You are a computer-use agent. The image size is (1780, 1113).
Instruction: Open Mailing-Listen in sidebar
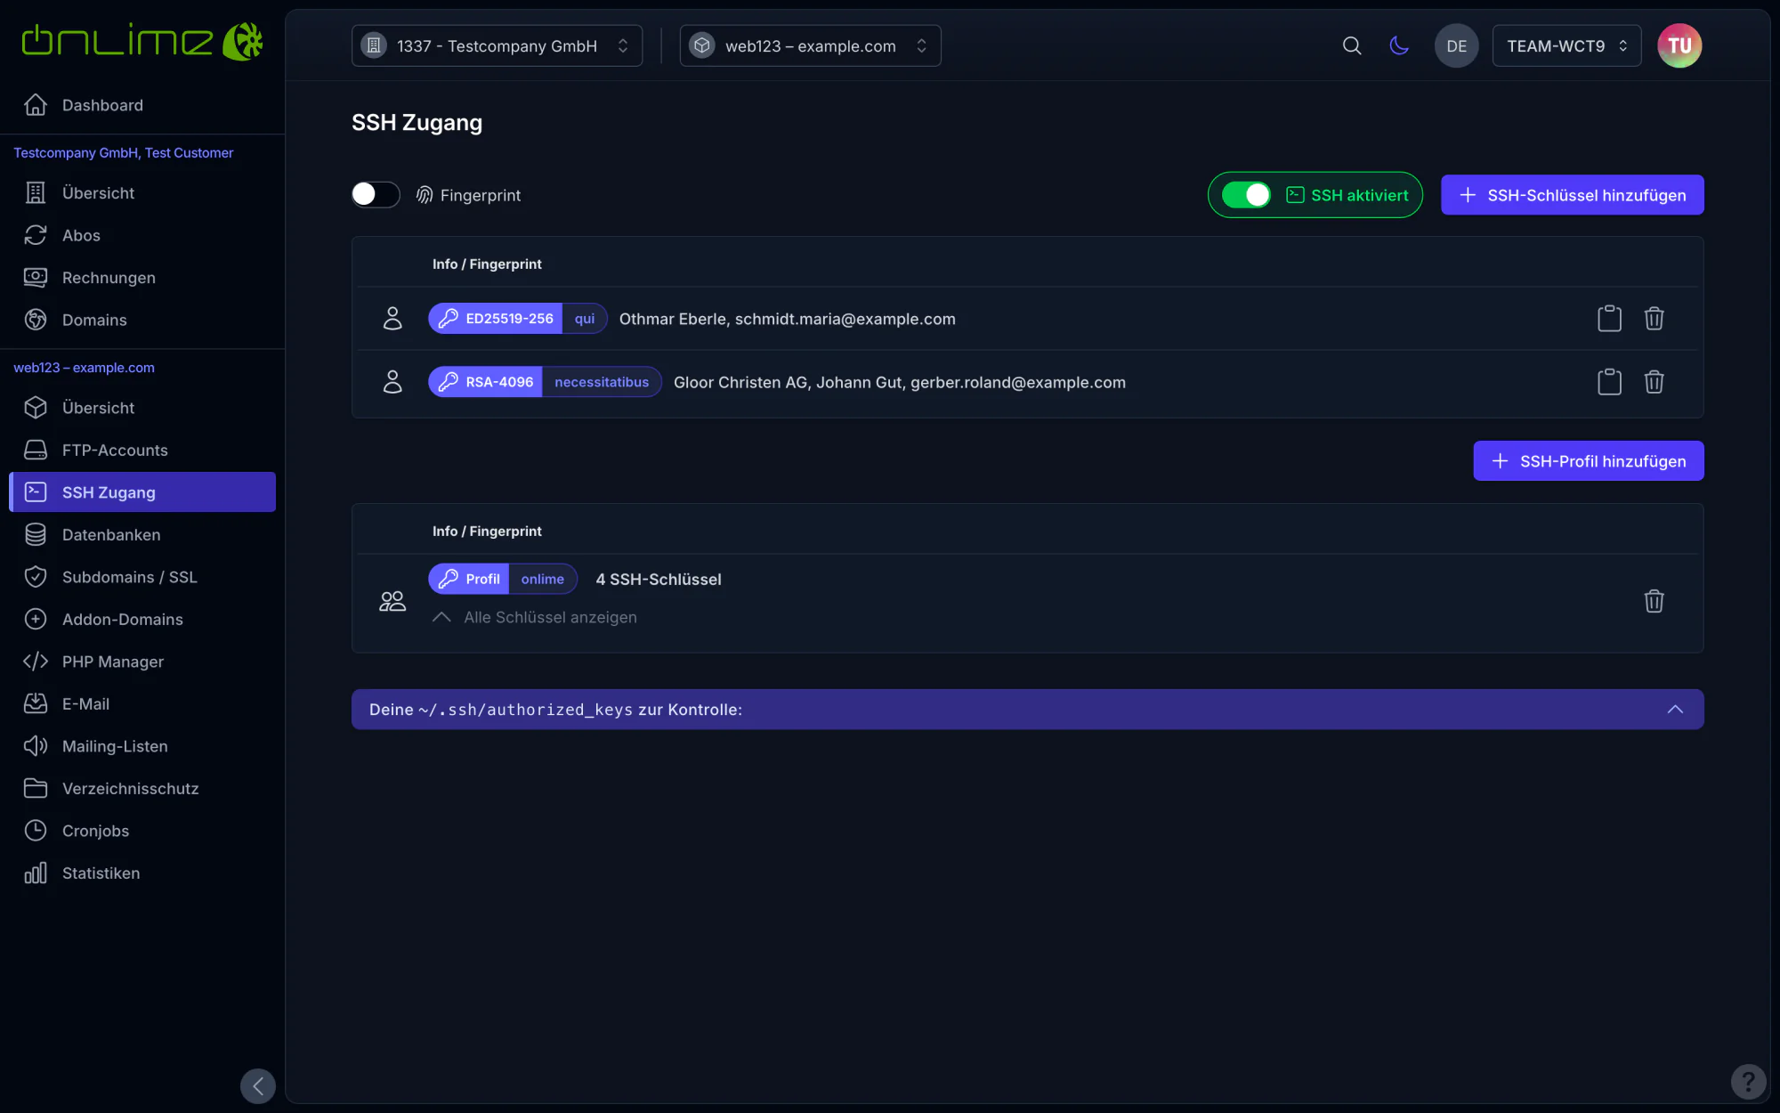click(142, 745)
